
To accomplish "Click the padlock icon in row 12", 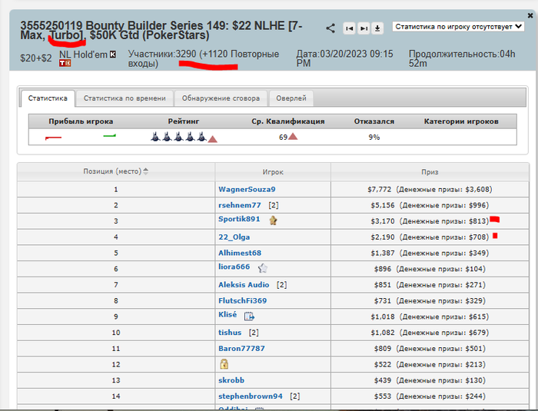I will tap(224, 363).
